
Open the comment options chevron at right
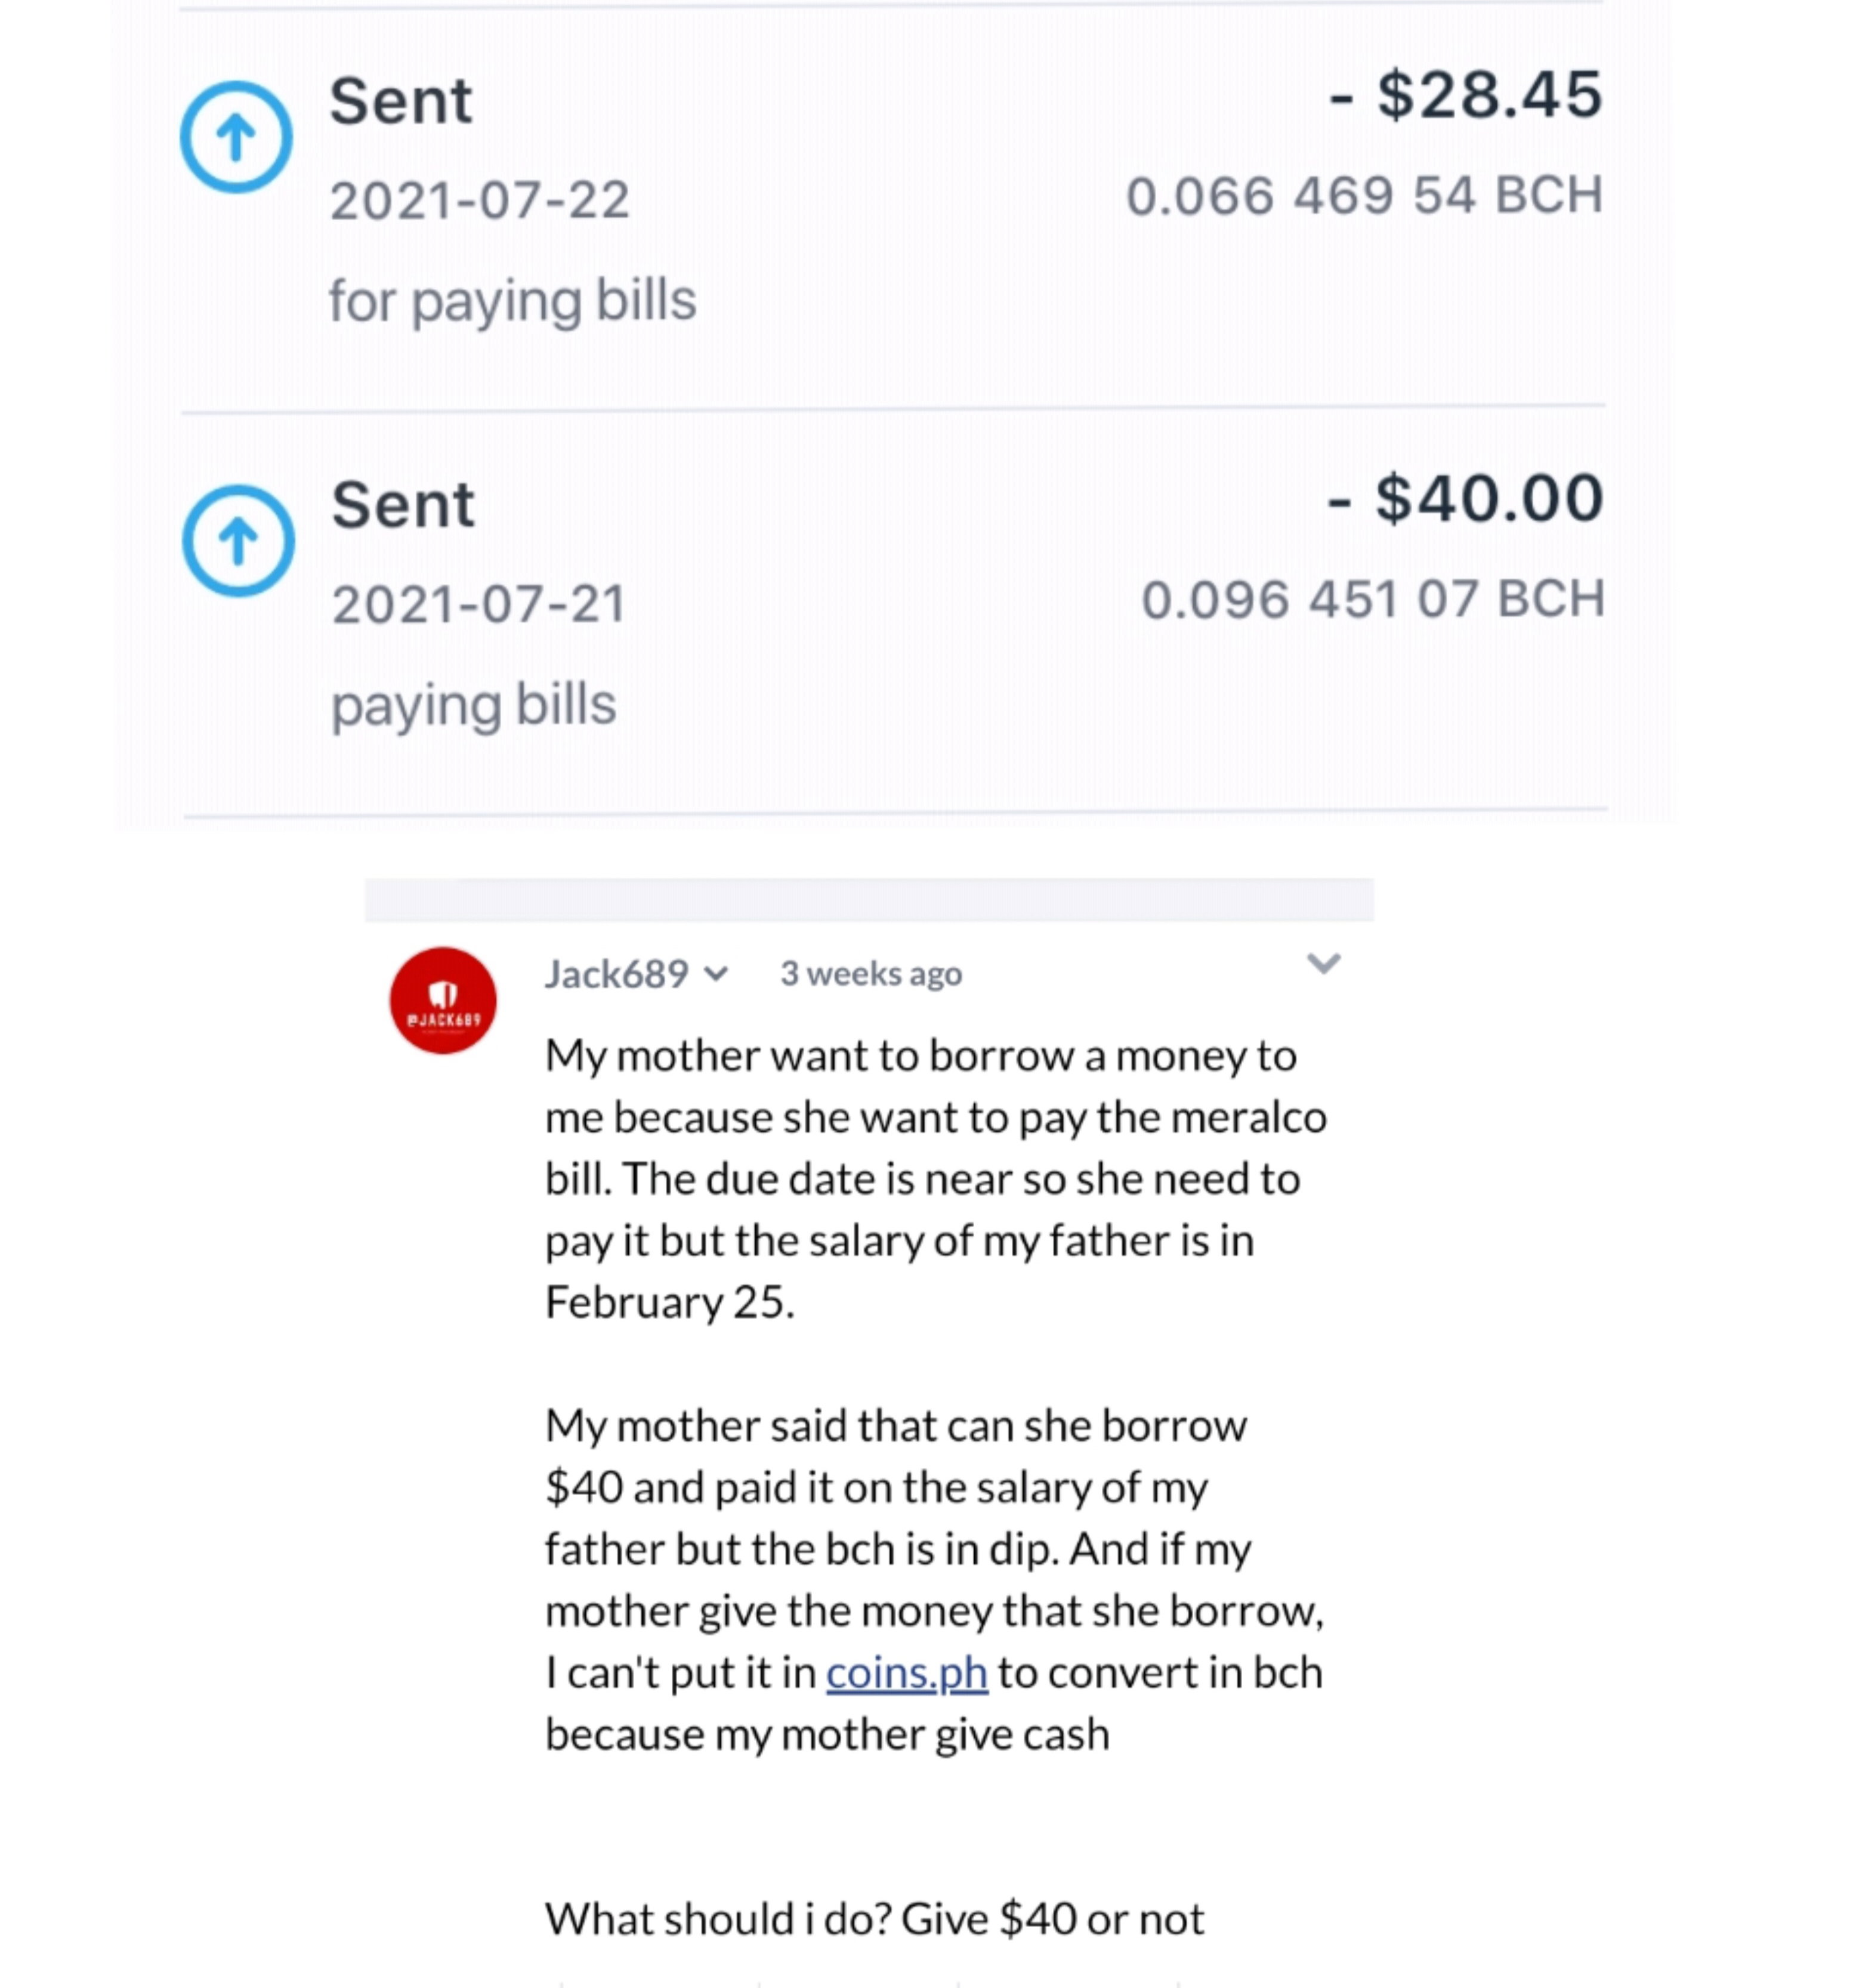(x=1323, y=963)
